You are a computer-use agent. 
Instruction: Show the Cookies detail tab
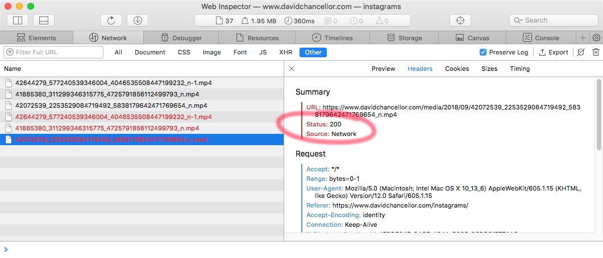[457, 69]
